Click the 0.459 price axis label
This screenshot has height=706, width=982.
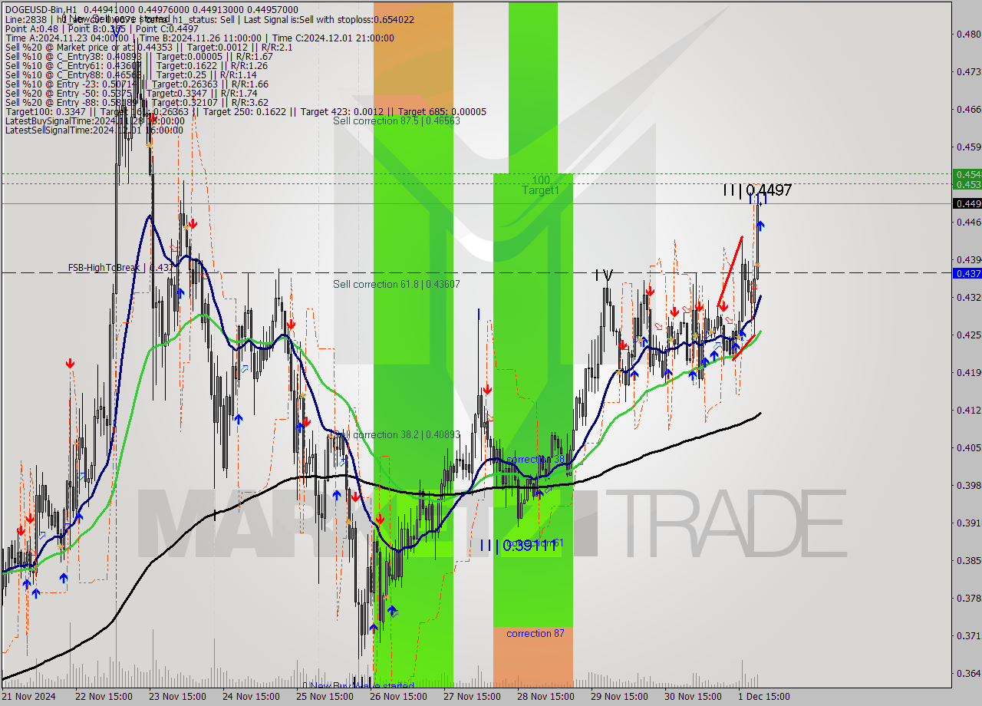[968, 147]
